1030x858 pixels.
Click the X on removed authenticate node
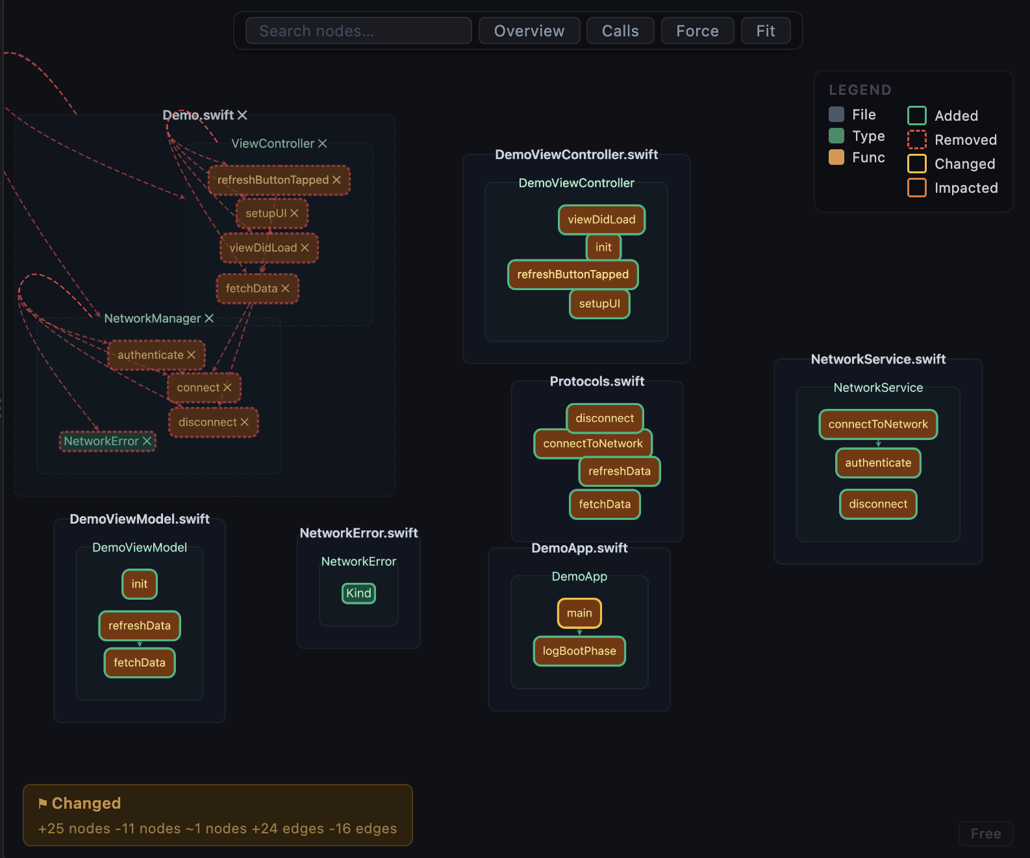[191, 355]
